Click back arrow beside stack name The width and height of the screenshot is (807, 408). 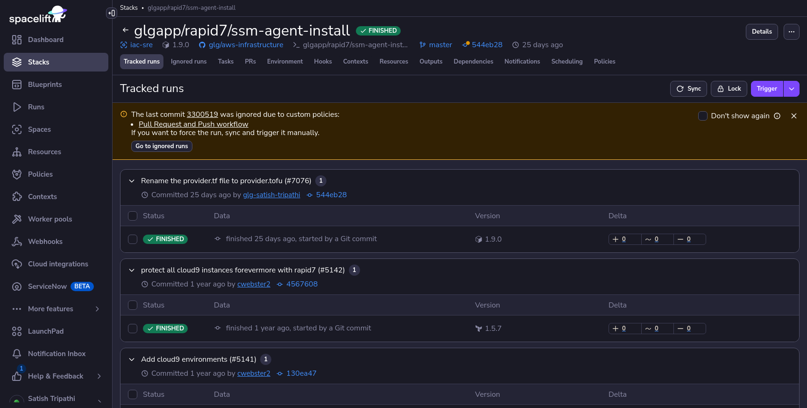[125, 30]
